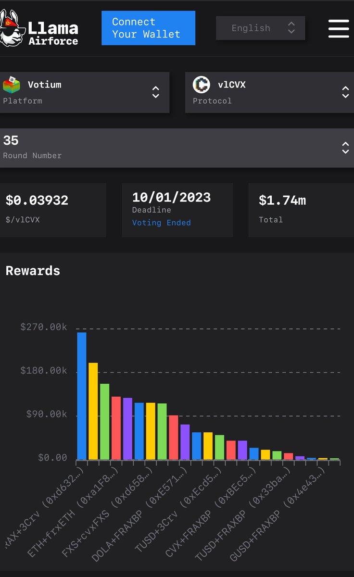The width and height of the screenshot is (354, 577).
Task: Click the vlCVX protocol icon
Action: coord(202,85)
